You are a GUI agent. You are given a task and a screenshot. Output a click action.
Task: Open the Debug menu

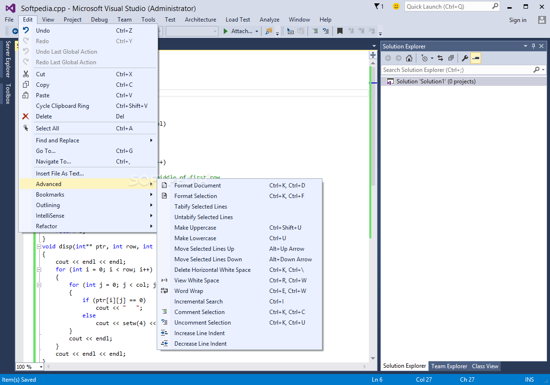pyautogui.click(x=99, y=20)
